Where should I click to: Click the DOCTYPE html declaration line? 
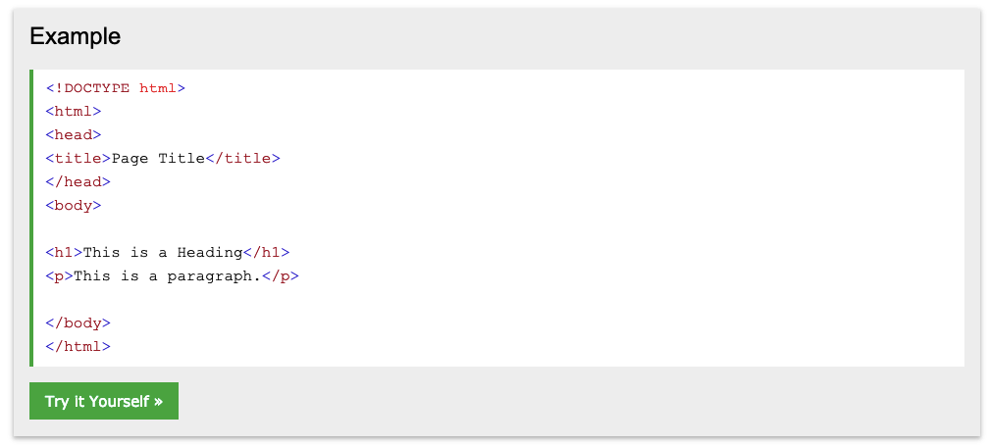point(116,88)
